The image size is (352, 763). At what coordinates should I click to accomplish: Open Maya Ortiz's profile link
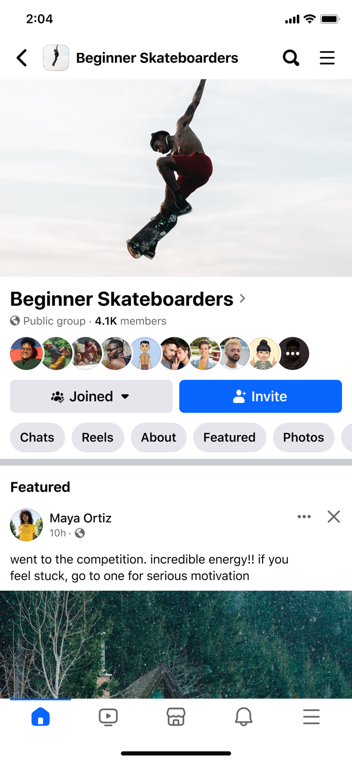[x=80, y=518]
